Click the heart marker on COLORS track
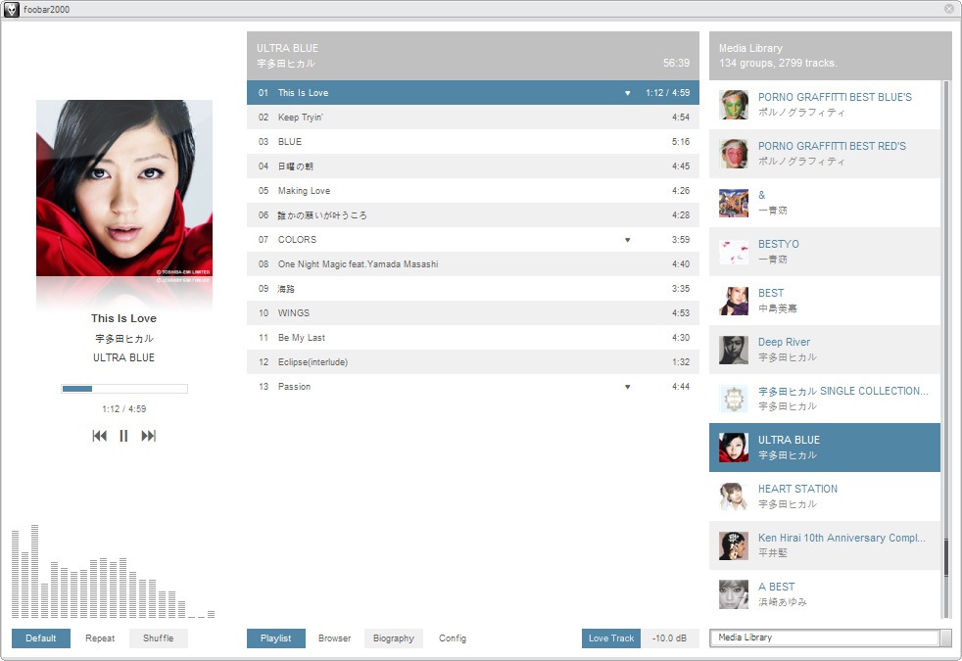This screenshot has height=661, width=962. (x=627, y=240)
